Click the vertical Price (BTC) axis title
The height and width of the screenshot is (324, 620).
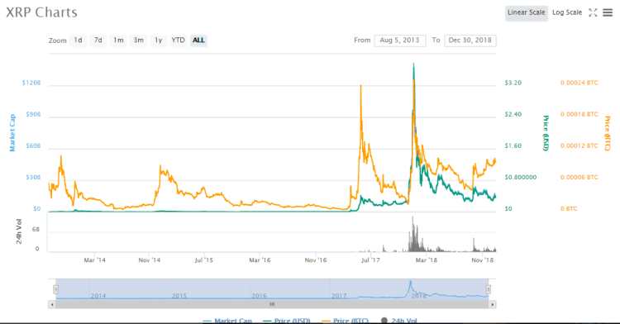coord(608,134)
